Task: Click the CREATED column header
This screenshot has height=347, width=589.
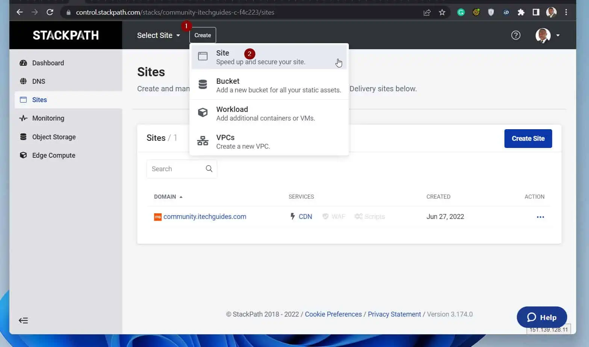Action: tap(438, 197)
